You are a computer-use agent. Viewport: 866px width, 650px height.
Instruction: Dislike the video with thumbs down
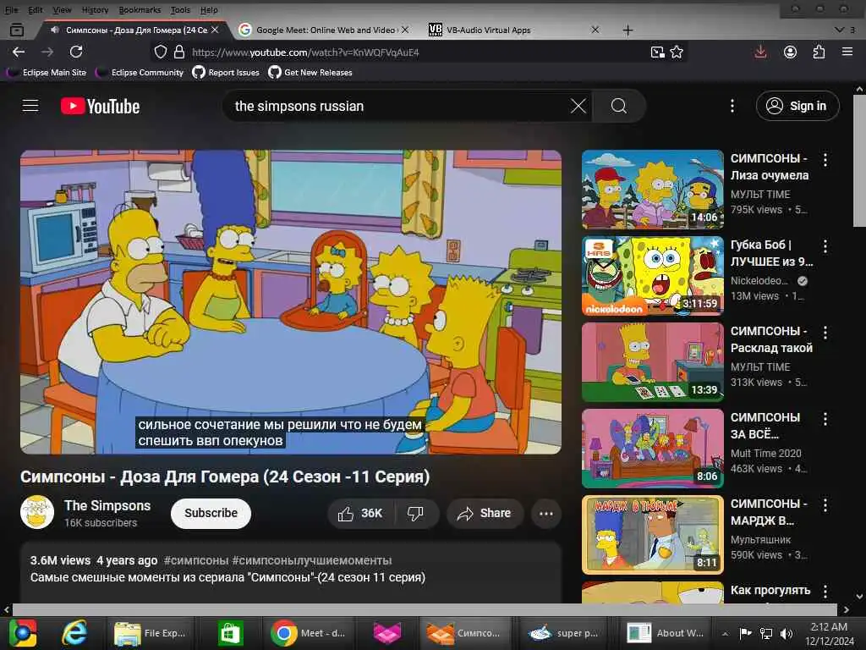click(x=416, y=514)
